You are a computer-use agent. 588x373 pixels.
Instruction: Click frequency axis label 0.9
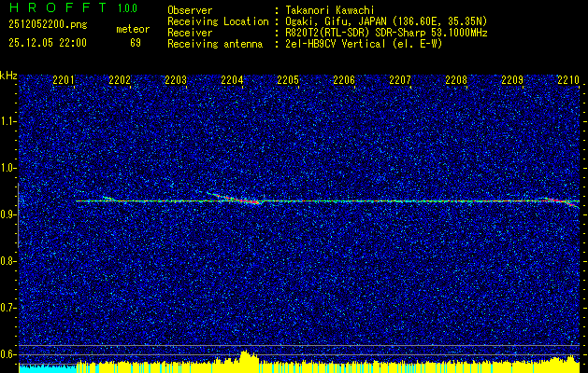[7, 214]
